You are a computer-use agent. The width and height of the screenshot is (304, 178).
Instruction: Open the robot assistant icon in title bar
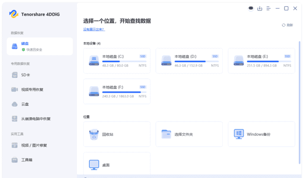click(251, 9)
